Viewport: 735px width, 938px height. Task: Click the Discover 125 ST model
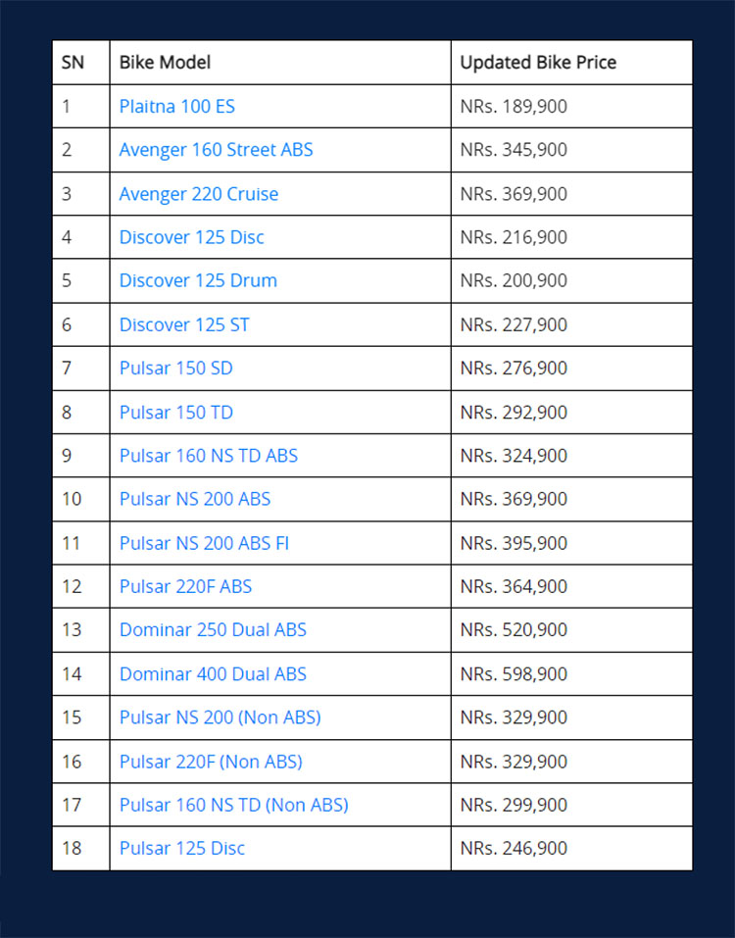(184, 324)
